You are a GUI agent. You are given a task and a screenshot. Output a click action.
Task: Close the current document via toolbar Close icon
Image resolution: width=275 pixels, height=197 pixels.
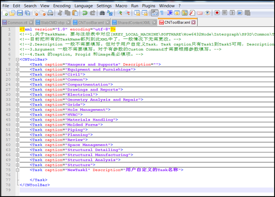[35, 13]
